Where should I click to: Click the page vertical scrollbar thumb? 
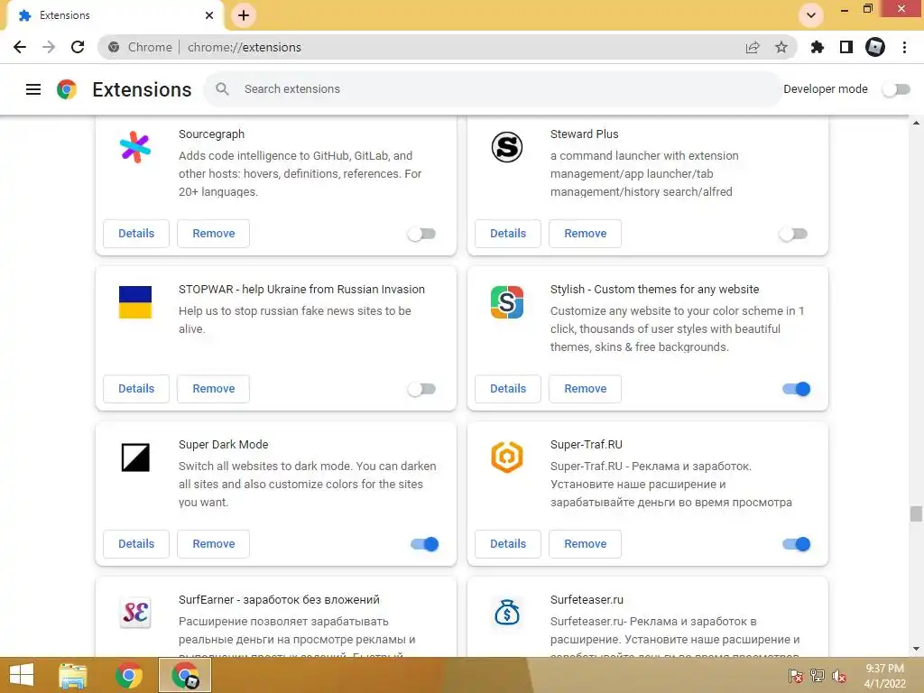pyautogui.click(x=916, y=513)
